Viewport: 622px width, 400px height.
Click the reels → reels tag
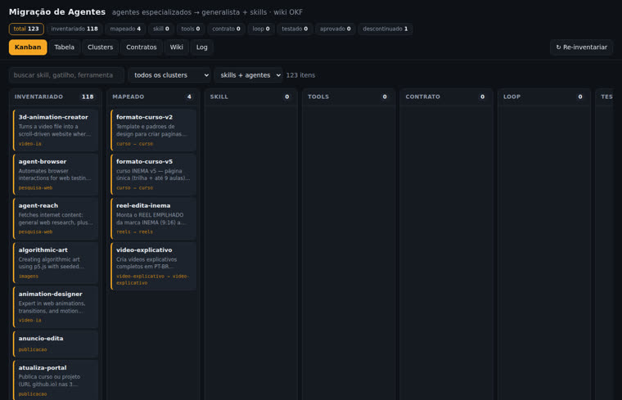click(x=134, y=232)
